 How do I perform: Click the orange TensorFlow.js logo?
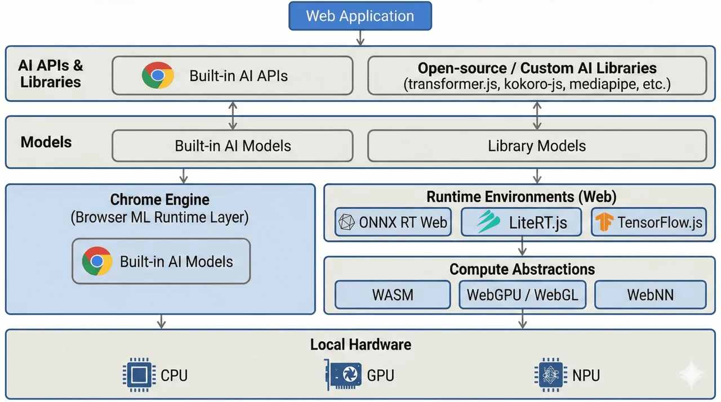(x=606, y=222)
